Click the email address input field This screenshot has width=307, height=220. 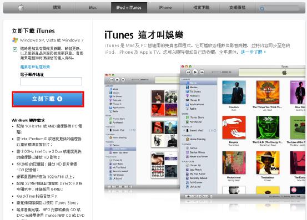[51, 81]
